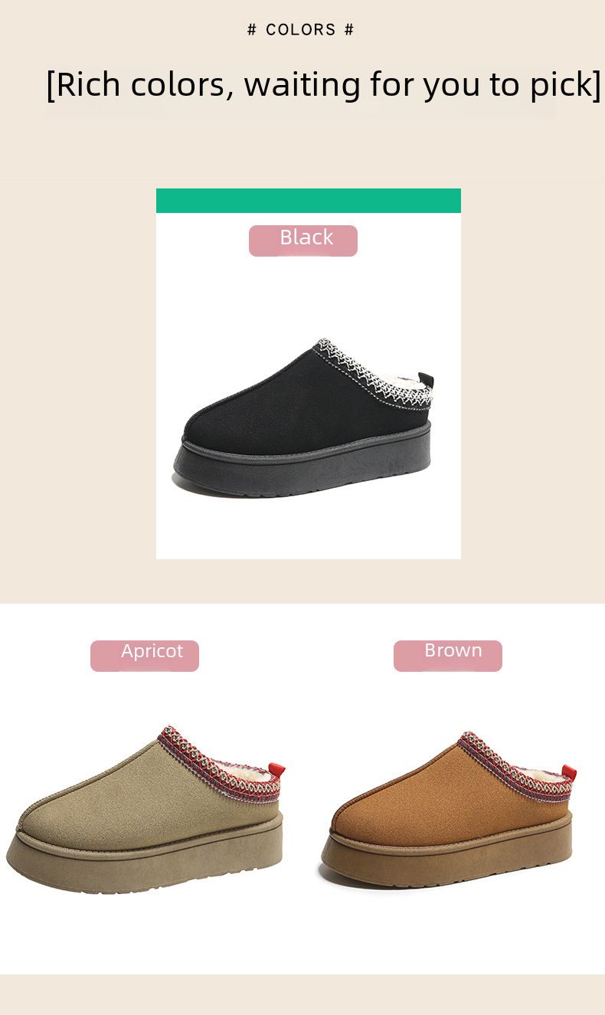Click the braided collar trim on brown slipper
Screen dimensions: 605x1015
pyautogui.click(x=513, y=768)
